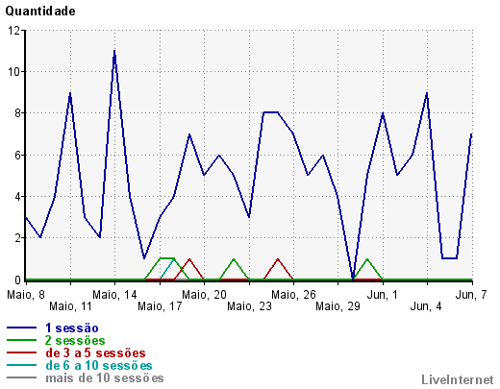500x389 pixels.
Task: Click the red peak near Maio 19
Action: pos(189,259)
